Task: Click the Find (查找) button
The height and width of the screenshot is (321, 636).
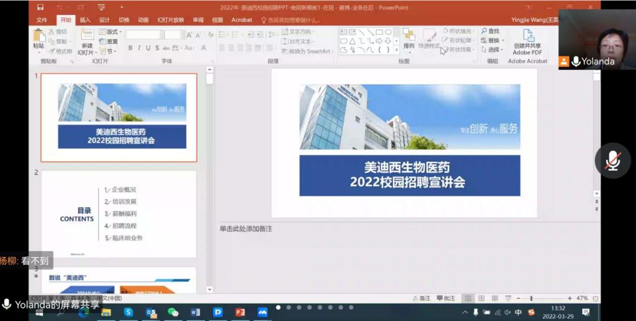Action: click(490, 31)
